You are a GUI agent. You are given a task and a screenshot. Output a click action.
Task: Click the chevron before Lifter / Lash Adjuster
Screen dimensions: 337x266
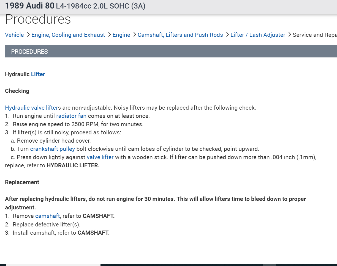coord(227,35)
